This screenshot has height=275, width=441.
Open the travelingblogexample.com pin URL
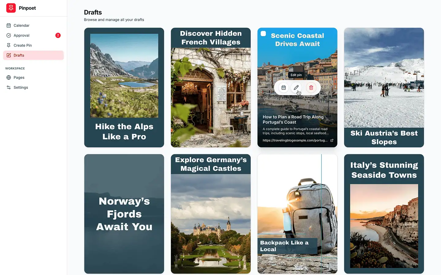[x=295, y=140]
